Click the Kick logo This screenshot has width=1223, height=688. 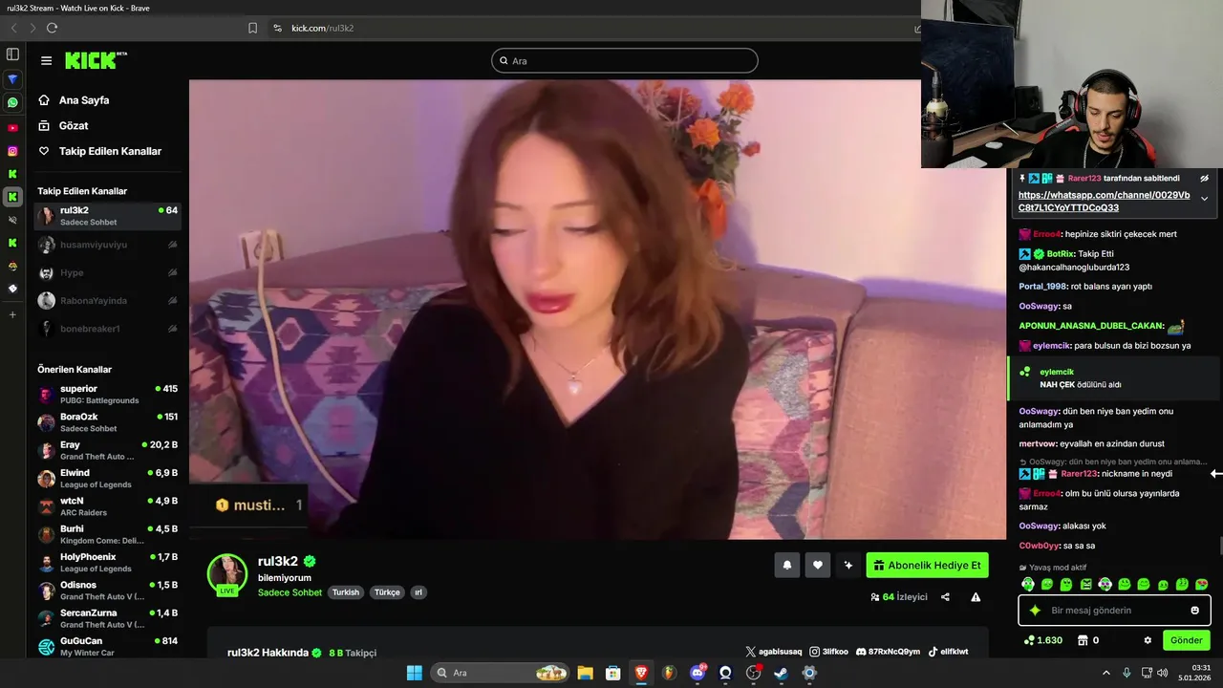[95, 60]
